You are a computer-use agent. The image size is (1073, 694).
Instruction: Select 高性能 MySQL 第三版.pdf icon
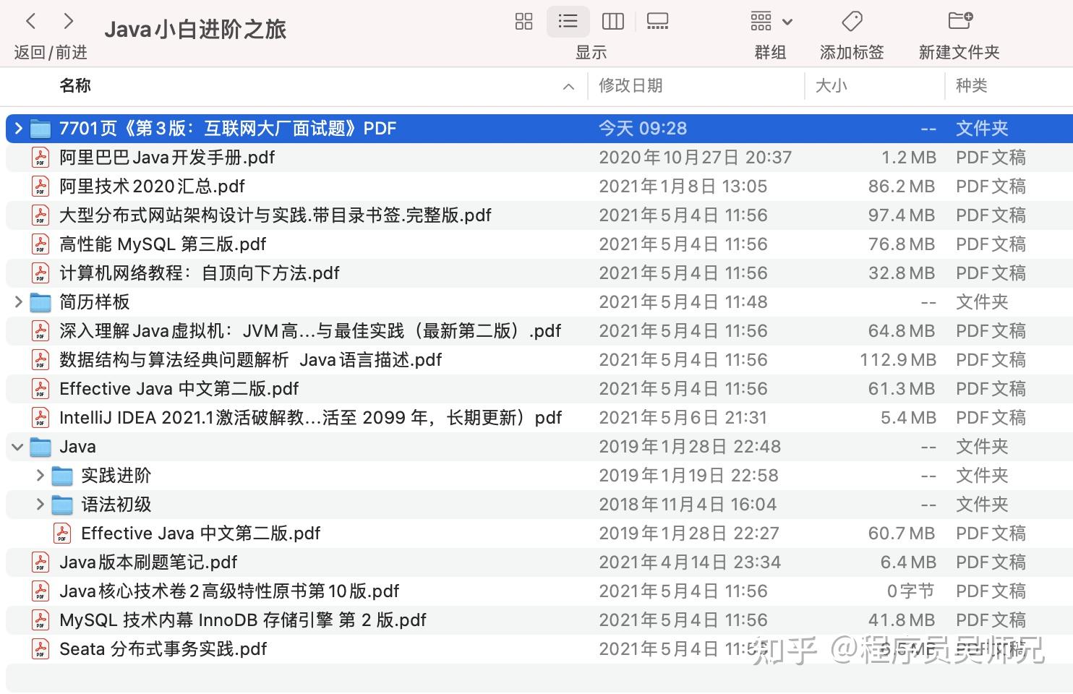[x=40, y=244]
